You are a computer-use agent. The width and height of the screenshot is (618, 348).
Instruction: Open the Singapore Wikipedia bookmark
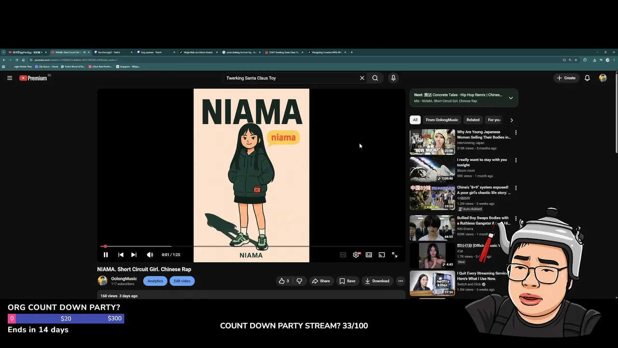point(128,67)
